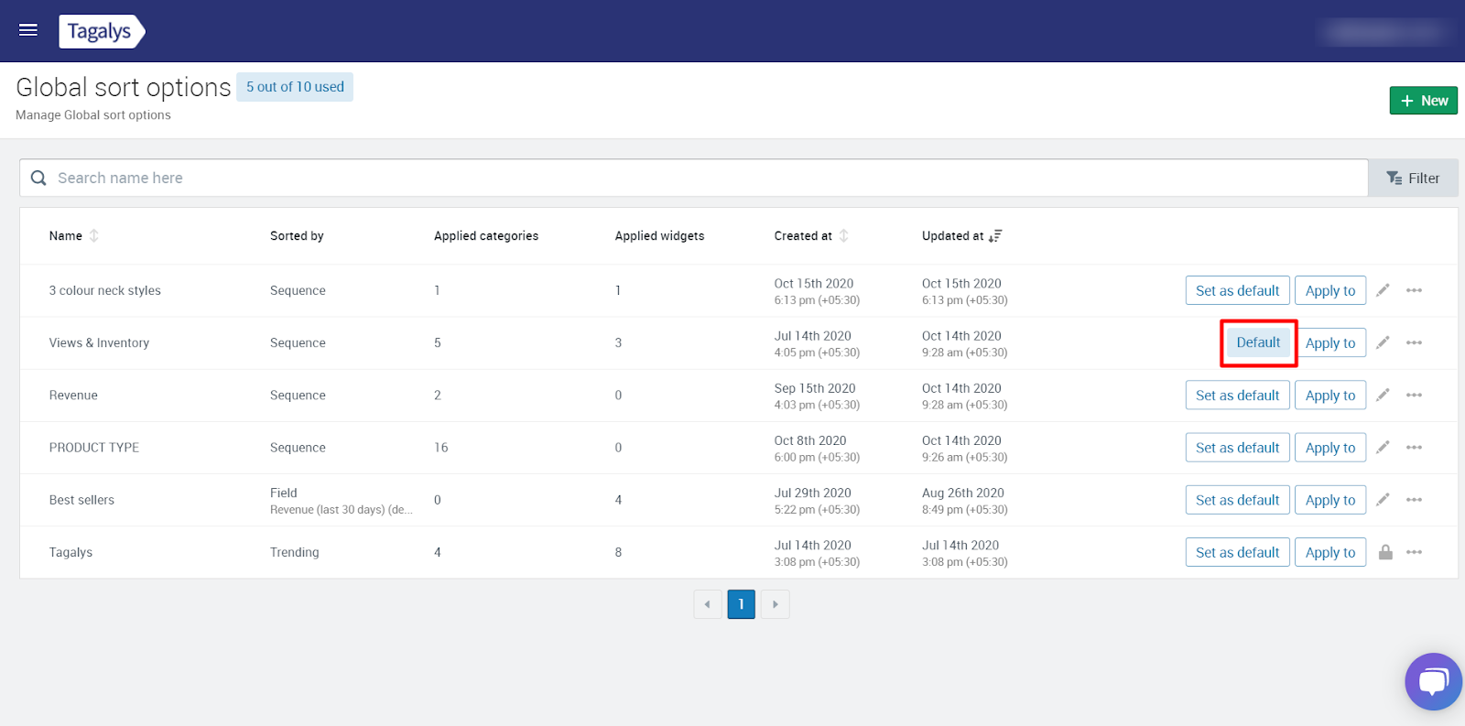The width and height of the screenshot is (1465, 726).
Task: Click the Views & Inventory name
Action: (99, 342)
